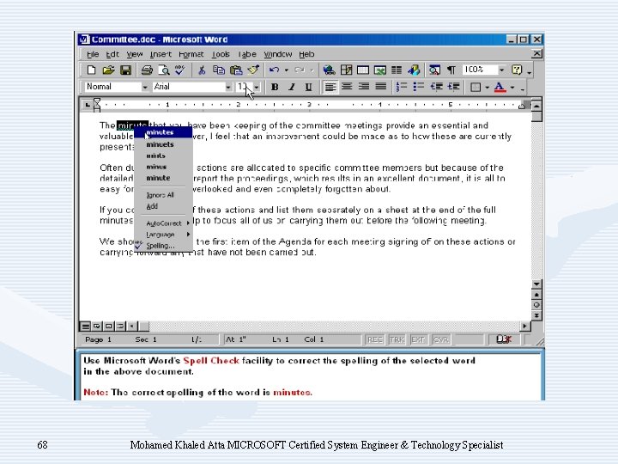This screenshot has width=618, height=464.
Task: Open the Outside Border dropdown arrow
Action: click(x=488, y=87)
